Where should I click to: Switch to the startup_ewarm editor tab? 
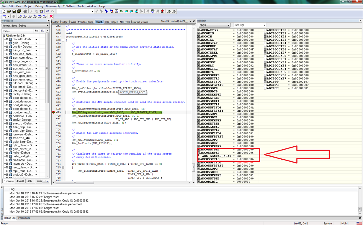click(x=140, y=22)
